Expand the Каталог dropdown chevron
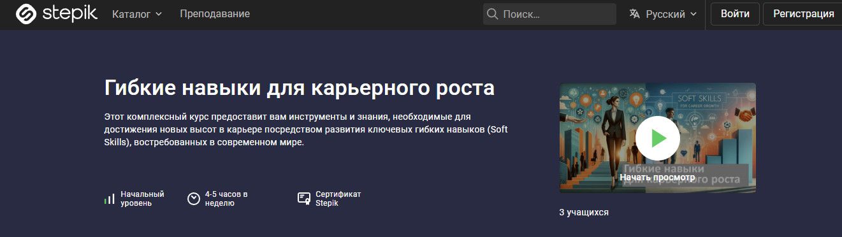842x237 pixels. (x=159, y=14)
